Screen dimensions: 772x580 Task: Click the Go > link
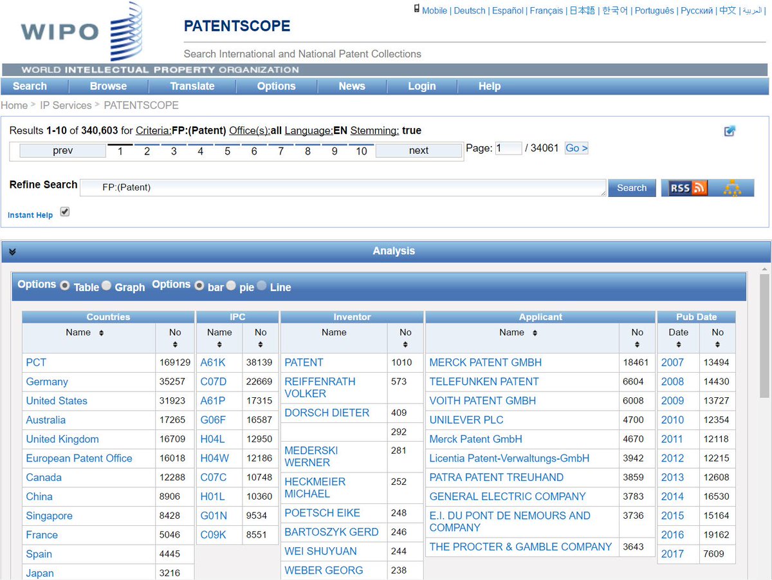point(576,149)
